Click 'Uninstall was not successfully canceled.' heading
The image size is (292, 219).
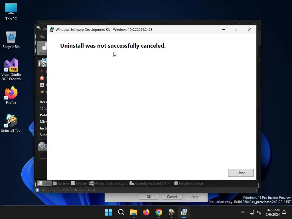113,46
